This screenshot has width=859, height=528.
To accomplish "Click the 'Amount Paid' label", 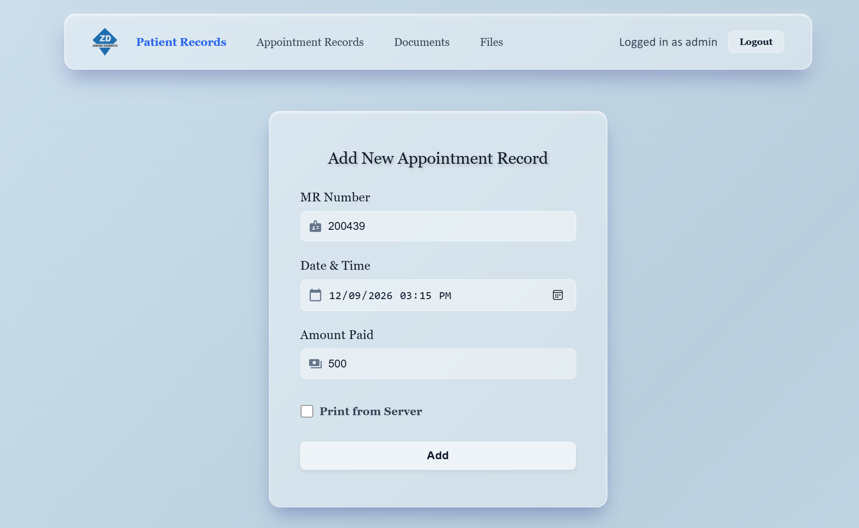I will coord(337,335).
